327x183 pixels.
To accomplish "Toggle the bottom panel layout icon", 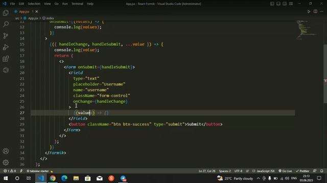I will click(x=278, y=4).
